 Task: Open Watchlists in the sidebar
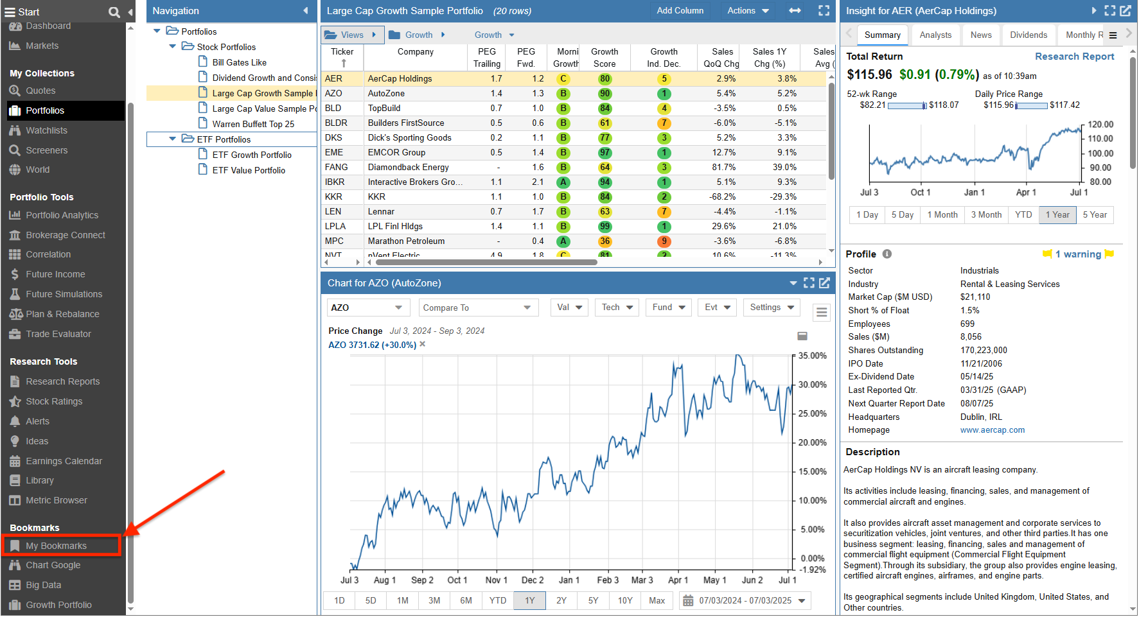[46, 130]
